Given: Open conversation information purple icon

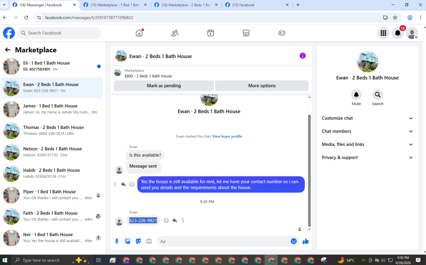Looking at the screenshot, I should [303, 56].
